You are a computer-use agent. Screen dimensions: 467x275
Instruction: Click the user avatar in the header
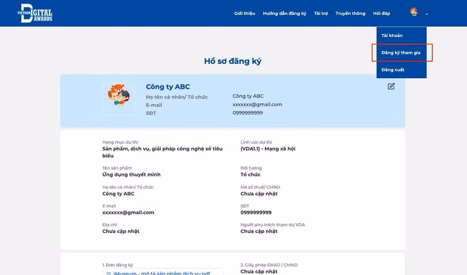pos(414,12)
